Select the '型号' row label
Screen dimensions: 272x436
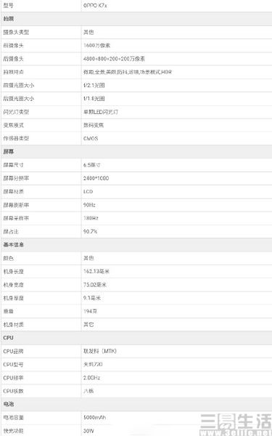[x=8, y=5]
